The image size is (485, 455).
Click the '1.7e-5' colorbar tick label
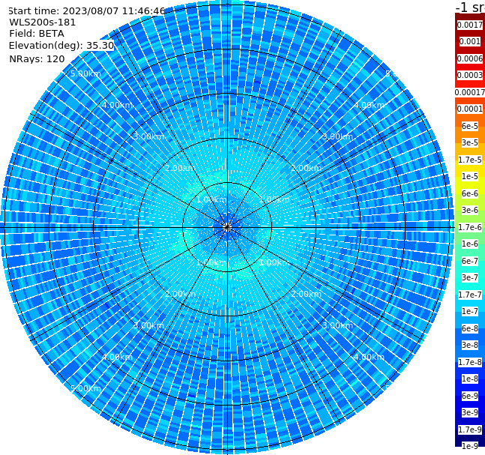pyautogui.click(x=470, y=160)
